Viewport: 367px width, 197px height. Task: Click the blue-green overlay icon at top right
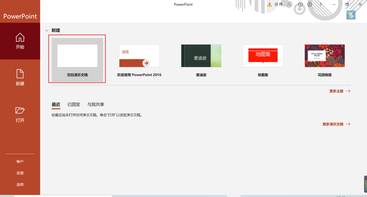point(351,15)
